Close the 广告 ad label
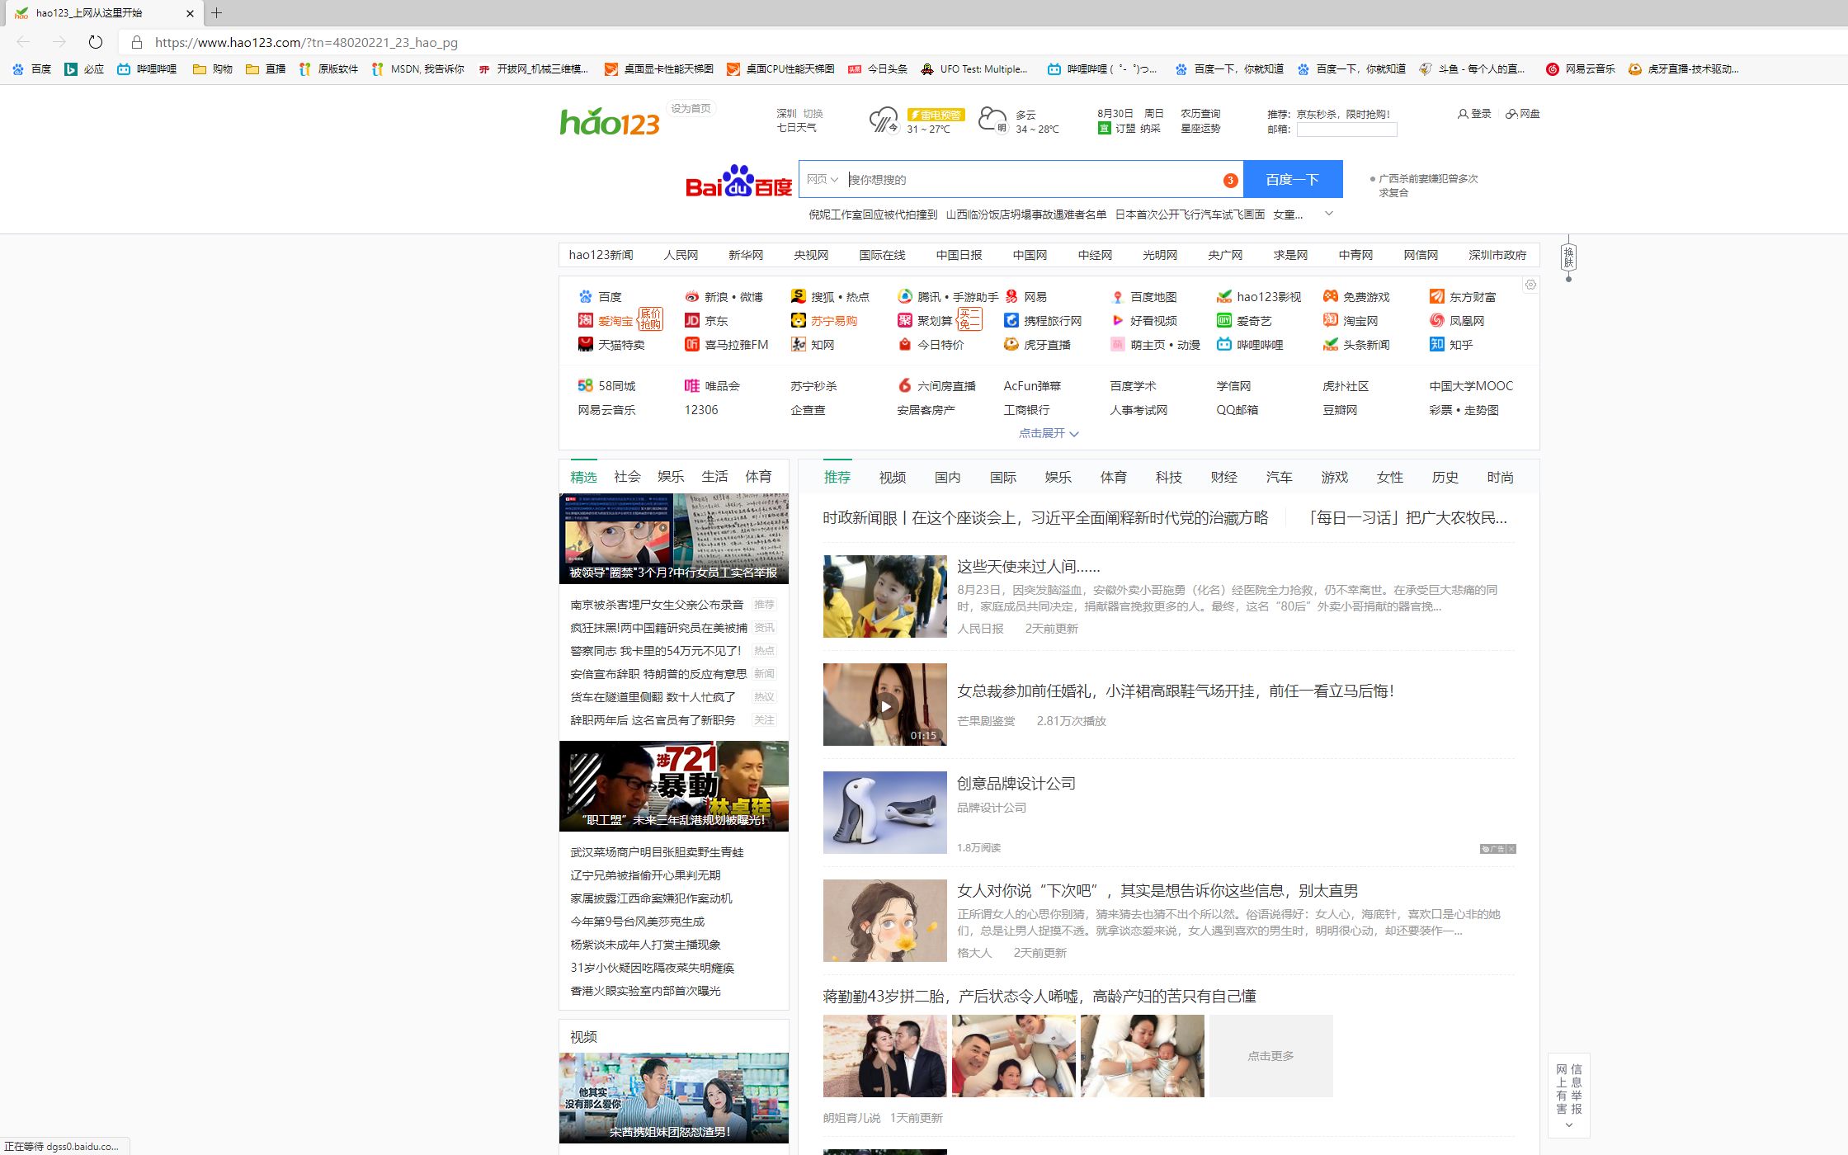Image resolution: width=1848 pixels, height=1155 pixels. click(1511, 849)
